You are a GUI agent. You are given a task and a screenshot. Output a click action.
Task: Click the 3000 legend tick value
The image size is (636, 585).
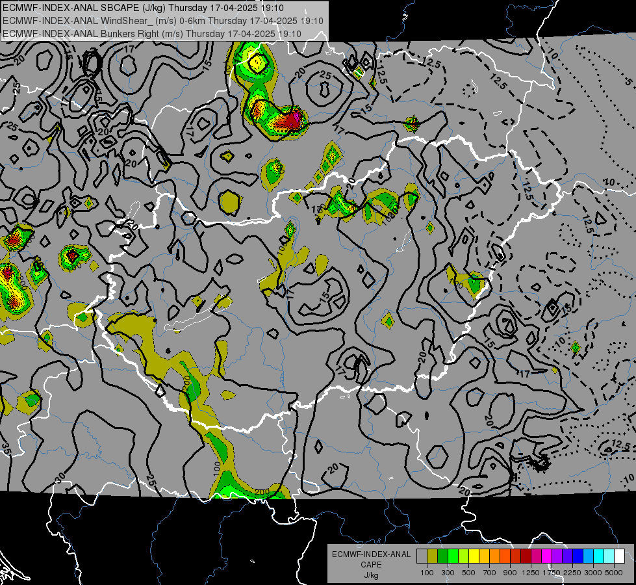pyautogui.click(x=593, y=573)
